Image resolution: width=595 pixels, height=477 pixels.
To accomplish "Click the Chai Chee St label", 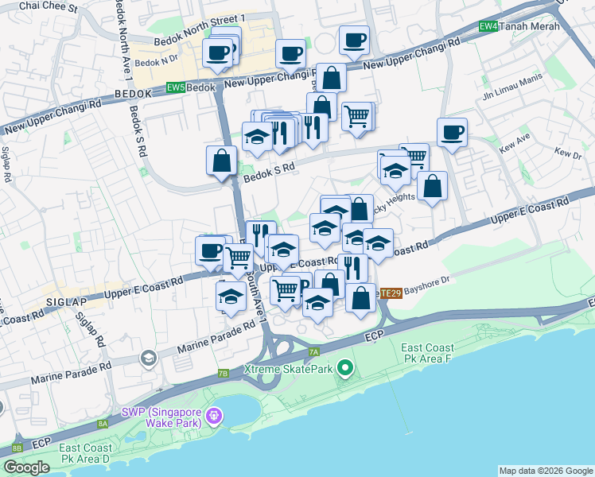I will pos(49,7).
